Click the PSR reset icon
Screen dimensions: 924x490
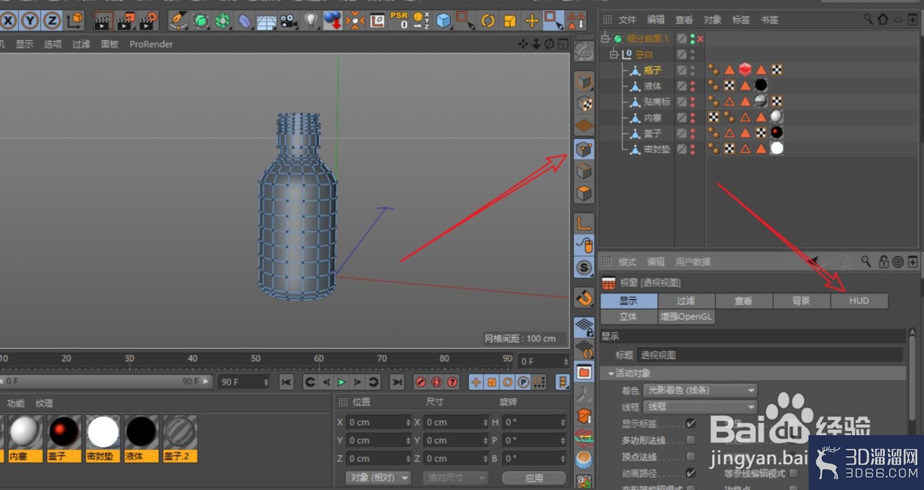pyautogui.click(x=400, y=20)
